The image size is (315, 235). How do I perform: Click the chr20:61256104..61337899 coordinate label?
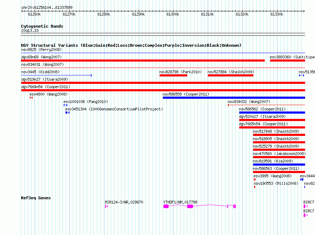click(x=47, y=7)
